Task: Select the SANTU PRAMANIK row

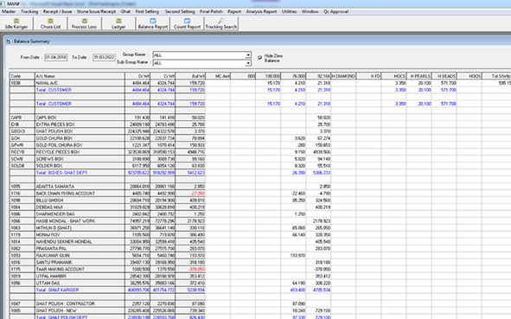Action: pos(54,262)
